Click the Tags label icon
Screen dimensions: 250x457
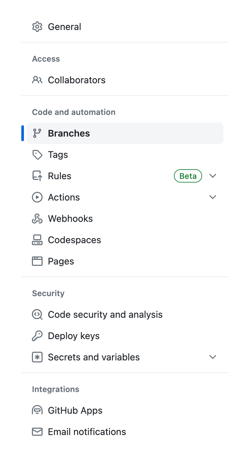point(37,154)
